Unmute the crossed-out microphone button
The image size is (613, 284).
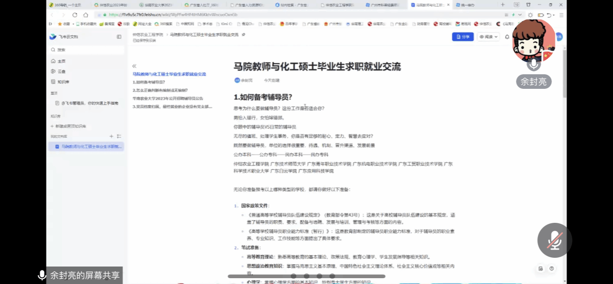554,240
